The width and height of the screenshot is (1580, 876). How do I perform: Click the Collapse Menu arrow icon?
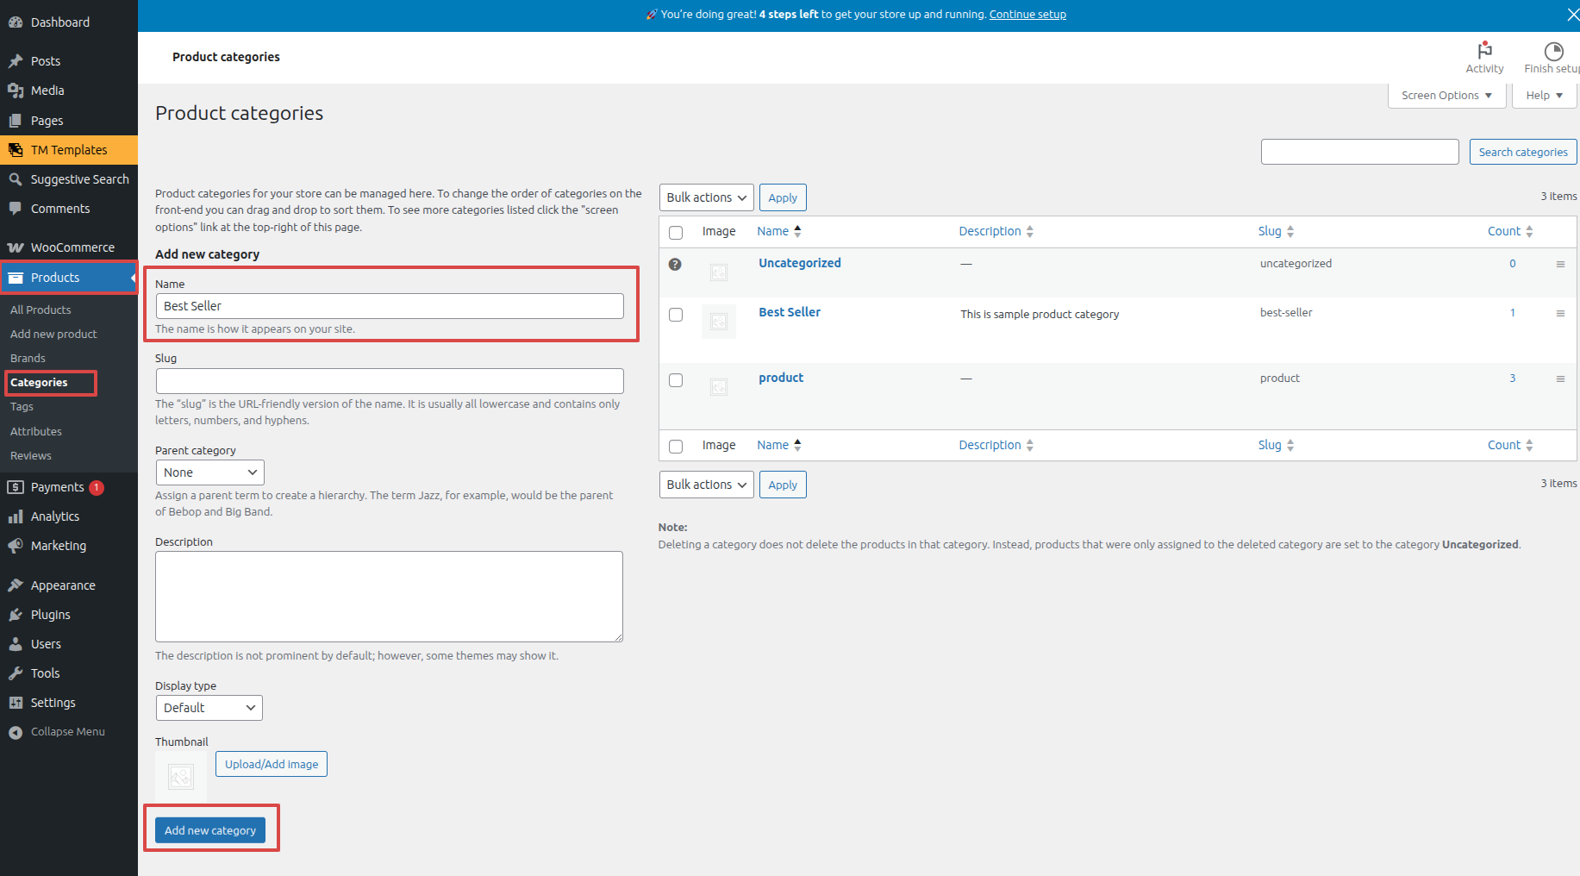(x=16, y=732)
